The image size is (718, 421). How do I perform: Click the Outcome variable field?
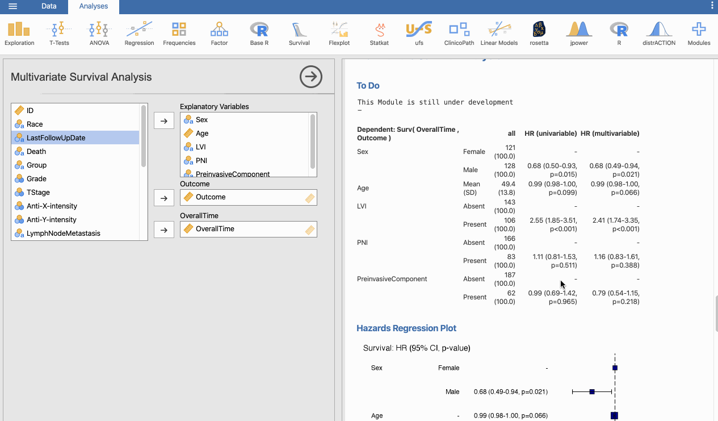click(249, 197)
